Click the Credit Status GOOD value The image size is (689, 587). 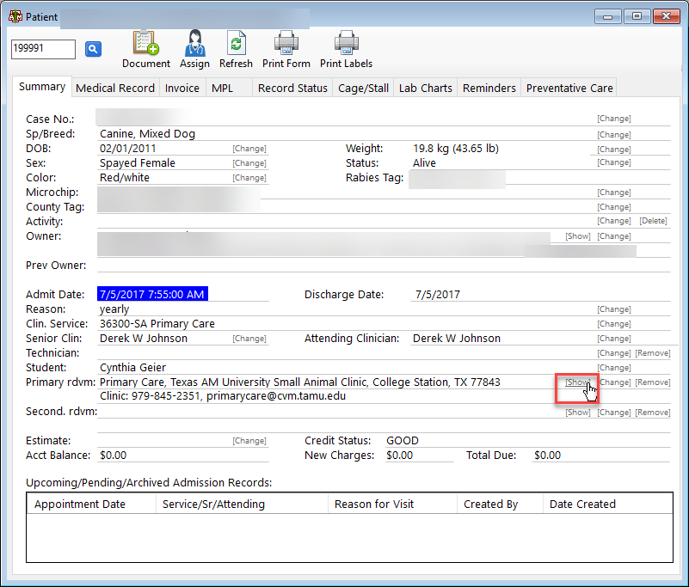403,441
